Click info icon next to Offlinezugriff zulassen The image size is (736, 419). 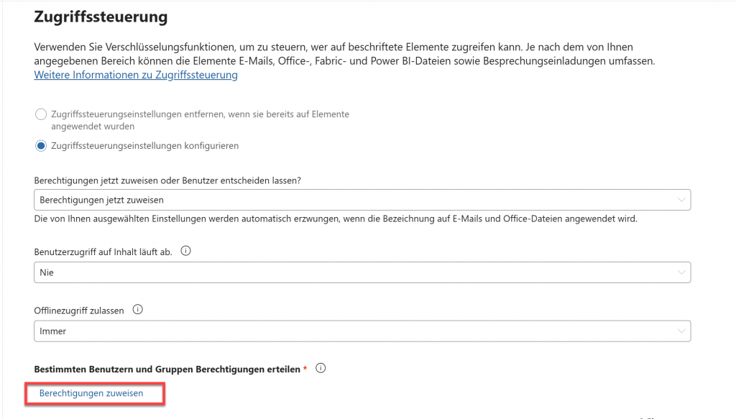point(138,310)
